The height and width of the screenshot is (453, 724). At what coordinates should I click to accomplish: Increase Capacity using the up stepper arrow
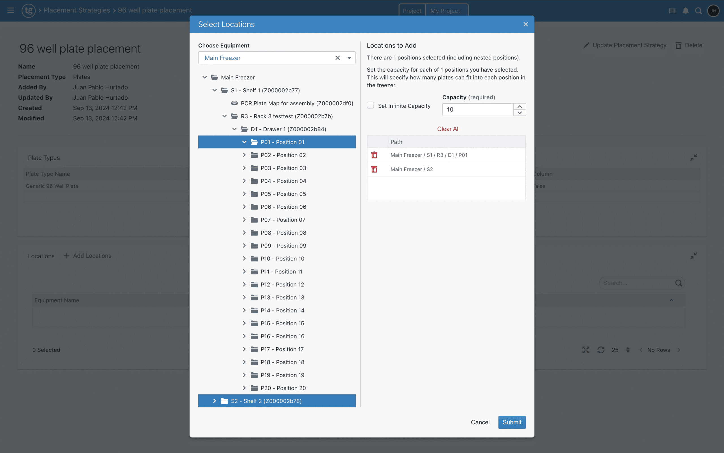(x=520, y=106)
